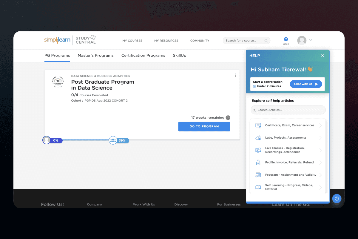Click the floating help bubble button
The height and width of the screenshot is (239, 358).
point(337,198)
